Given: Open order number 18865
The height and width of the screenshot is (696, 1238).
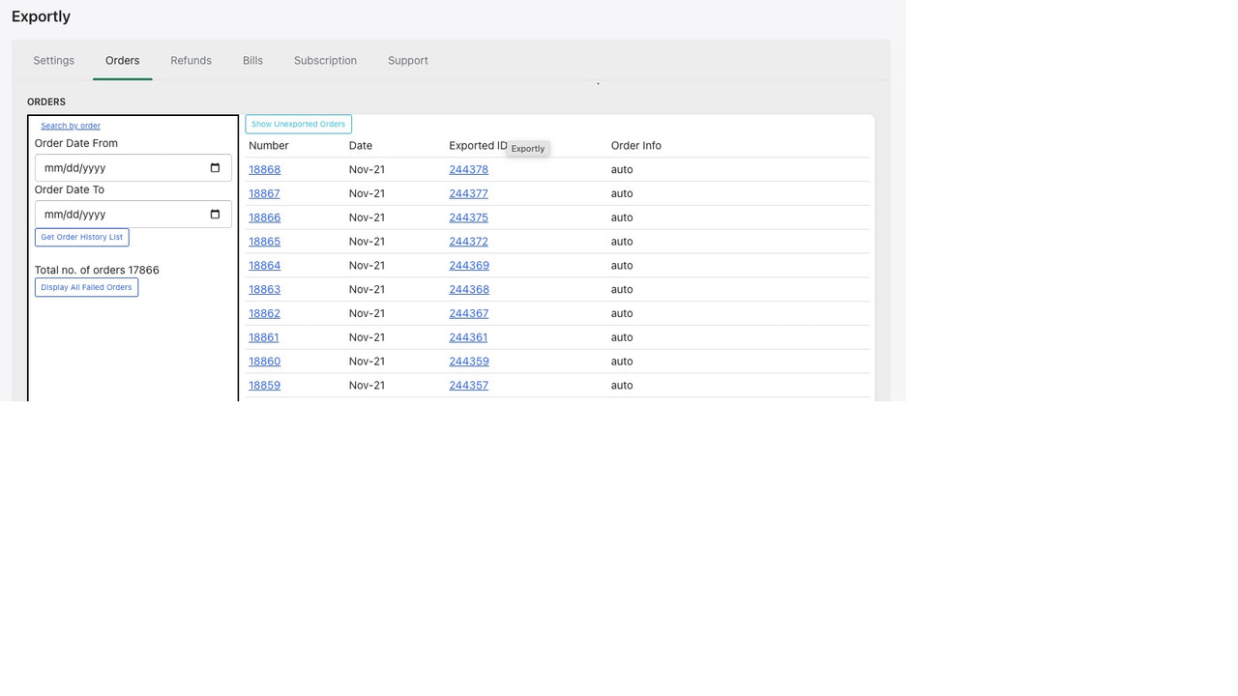Looking at the screenshot, I should pyautogui.click(x=264, y=241).
